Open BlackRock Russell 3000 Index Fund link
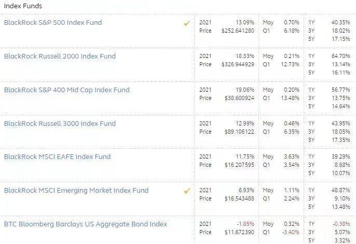Screen dimensions: 356x244 coord(60,123)
